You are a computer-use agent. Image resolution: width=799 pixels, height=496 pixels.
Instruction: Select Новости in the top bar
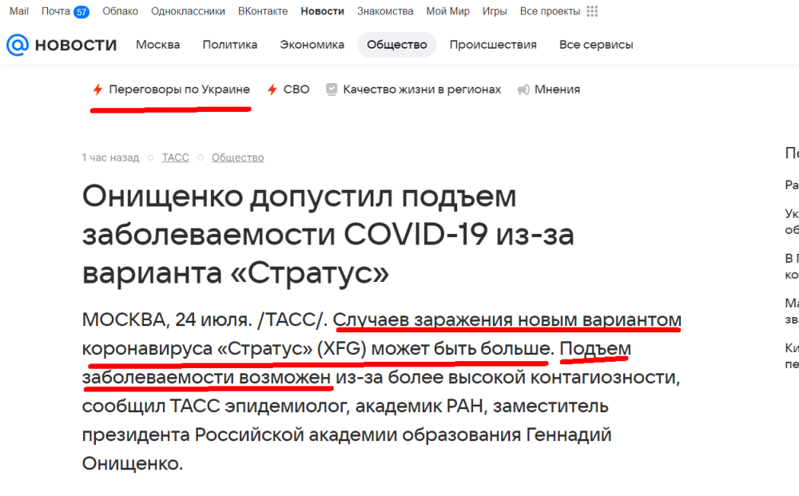[x=322, y=11]
